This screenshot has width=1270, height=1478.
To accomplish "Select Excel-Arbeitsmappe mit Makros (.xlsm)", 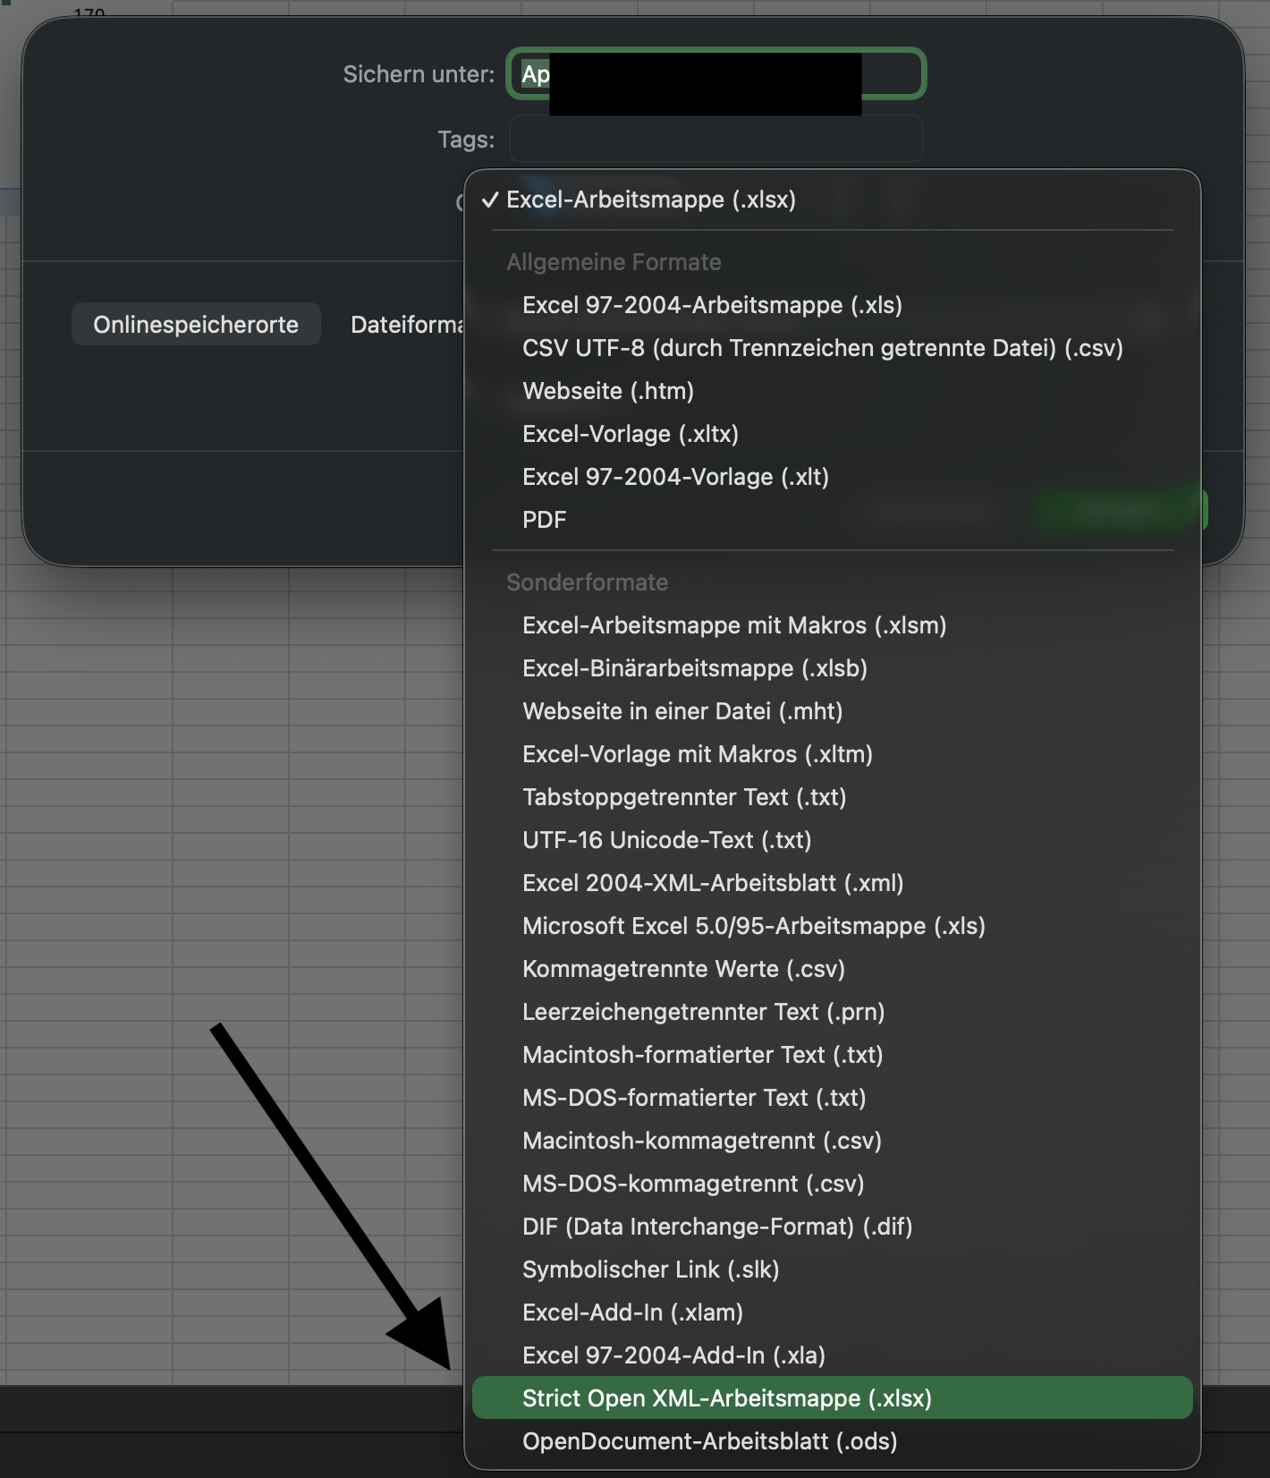I will [832, 625].
